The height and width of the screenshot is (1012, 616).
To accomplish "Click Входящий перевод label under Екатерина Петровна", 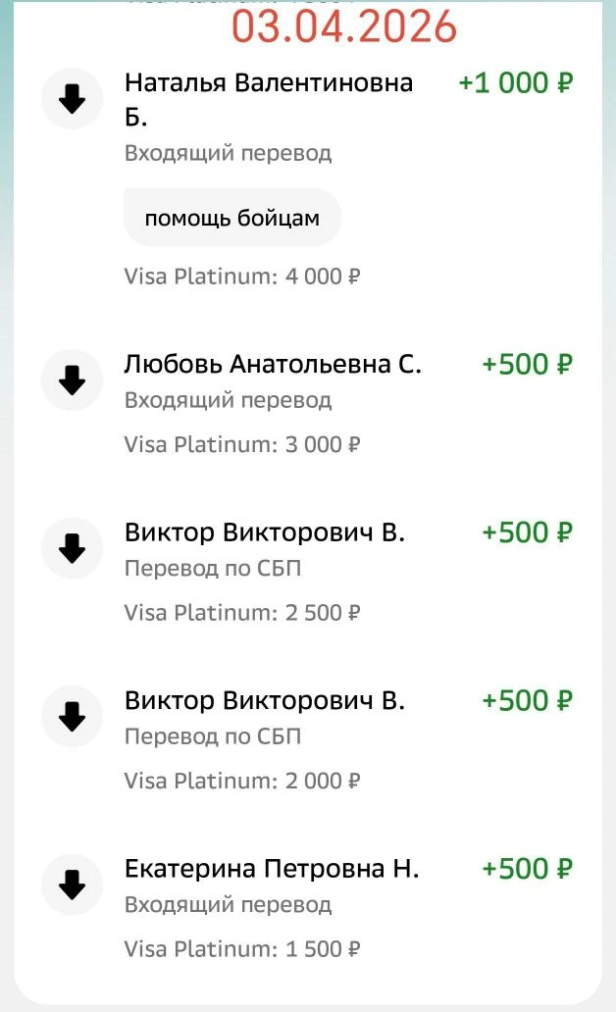I will [x=228, y=904].
